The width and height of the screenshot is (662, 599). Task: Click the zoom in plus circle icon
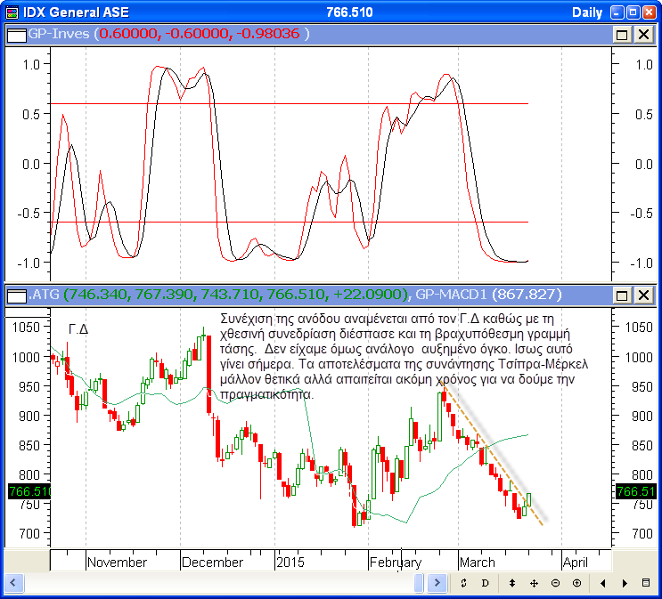(576, 583)
